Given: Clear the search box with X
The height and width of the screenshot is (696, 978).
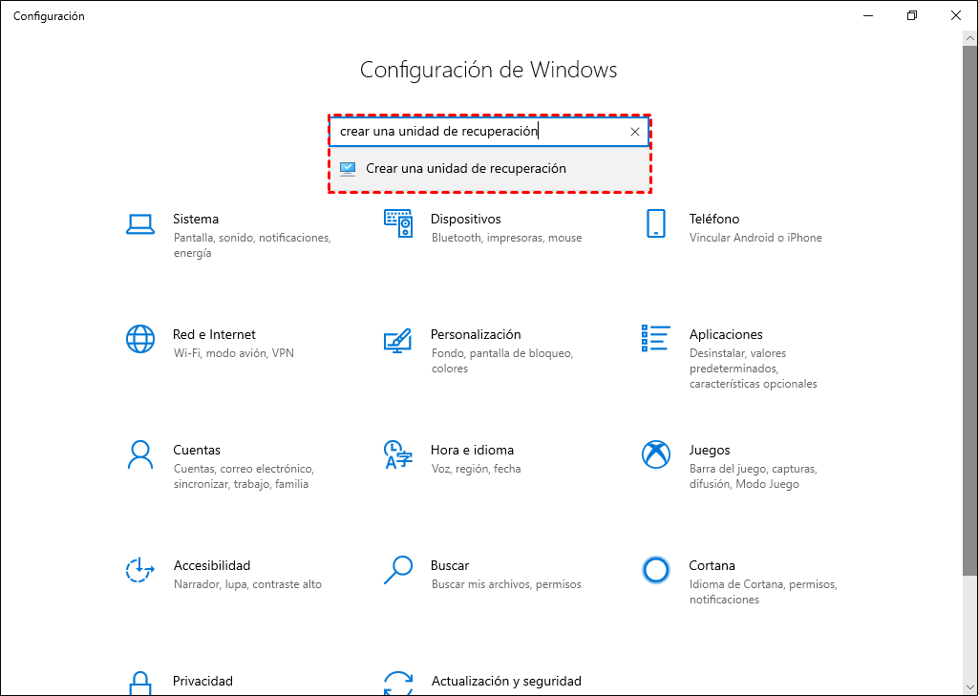Looking at the screenshot, I should (x=635, y=132).
